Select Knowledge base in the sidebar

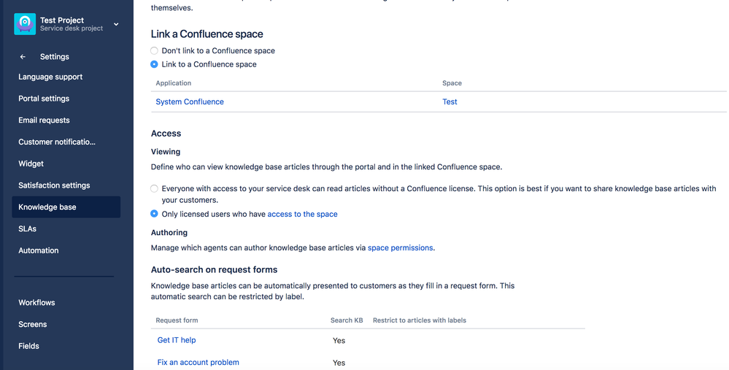click(x=66, y=207)
